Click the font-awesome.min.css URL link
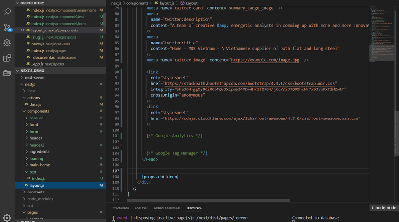Image resolution: width=399 pixels, height=222 pixels. pyautogui.click(x=262, y=118)
